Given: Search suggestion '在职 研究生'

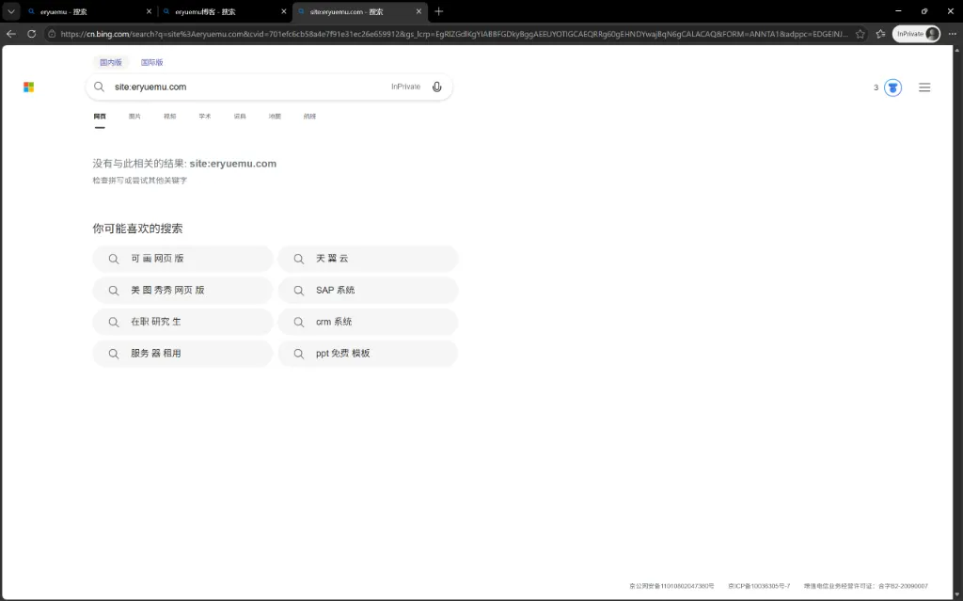Looking at the screenshot, I should (183, 322).
